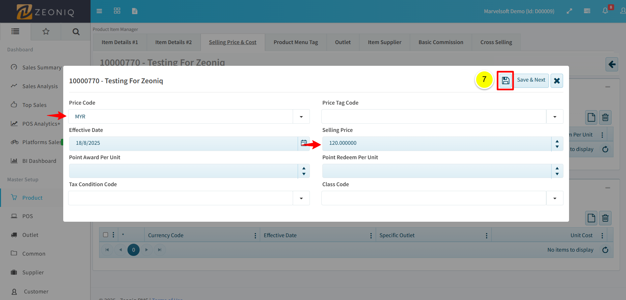Click the save disk icon in the dialog
Viewport: 626px width, 300px height.
click(x=505, y=81)
